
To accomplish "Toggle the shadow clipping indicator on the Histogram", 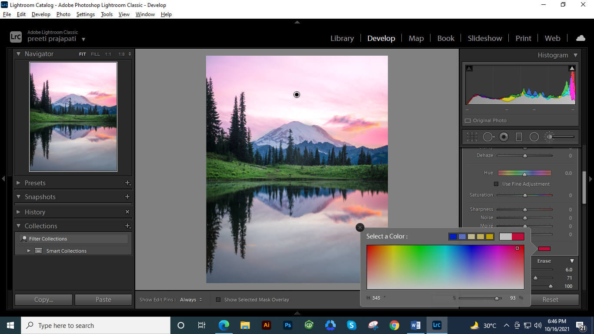I will click(469, 68).
